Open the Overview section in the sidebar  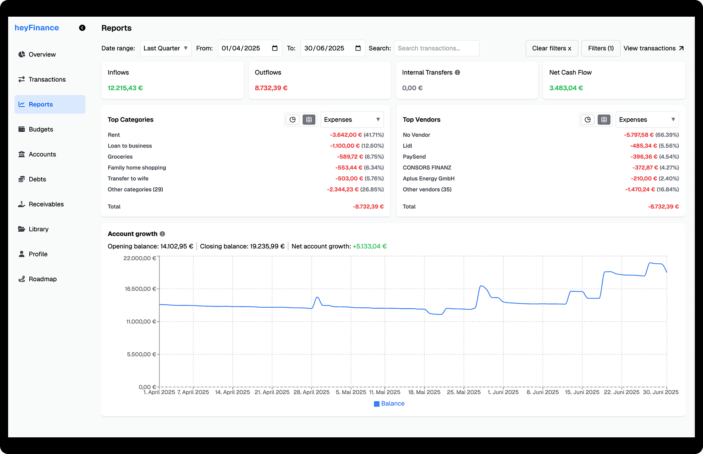click(x=42, y=54)
